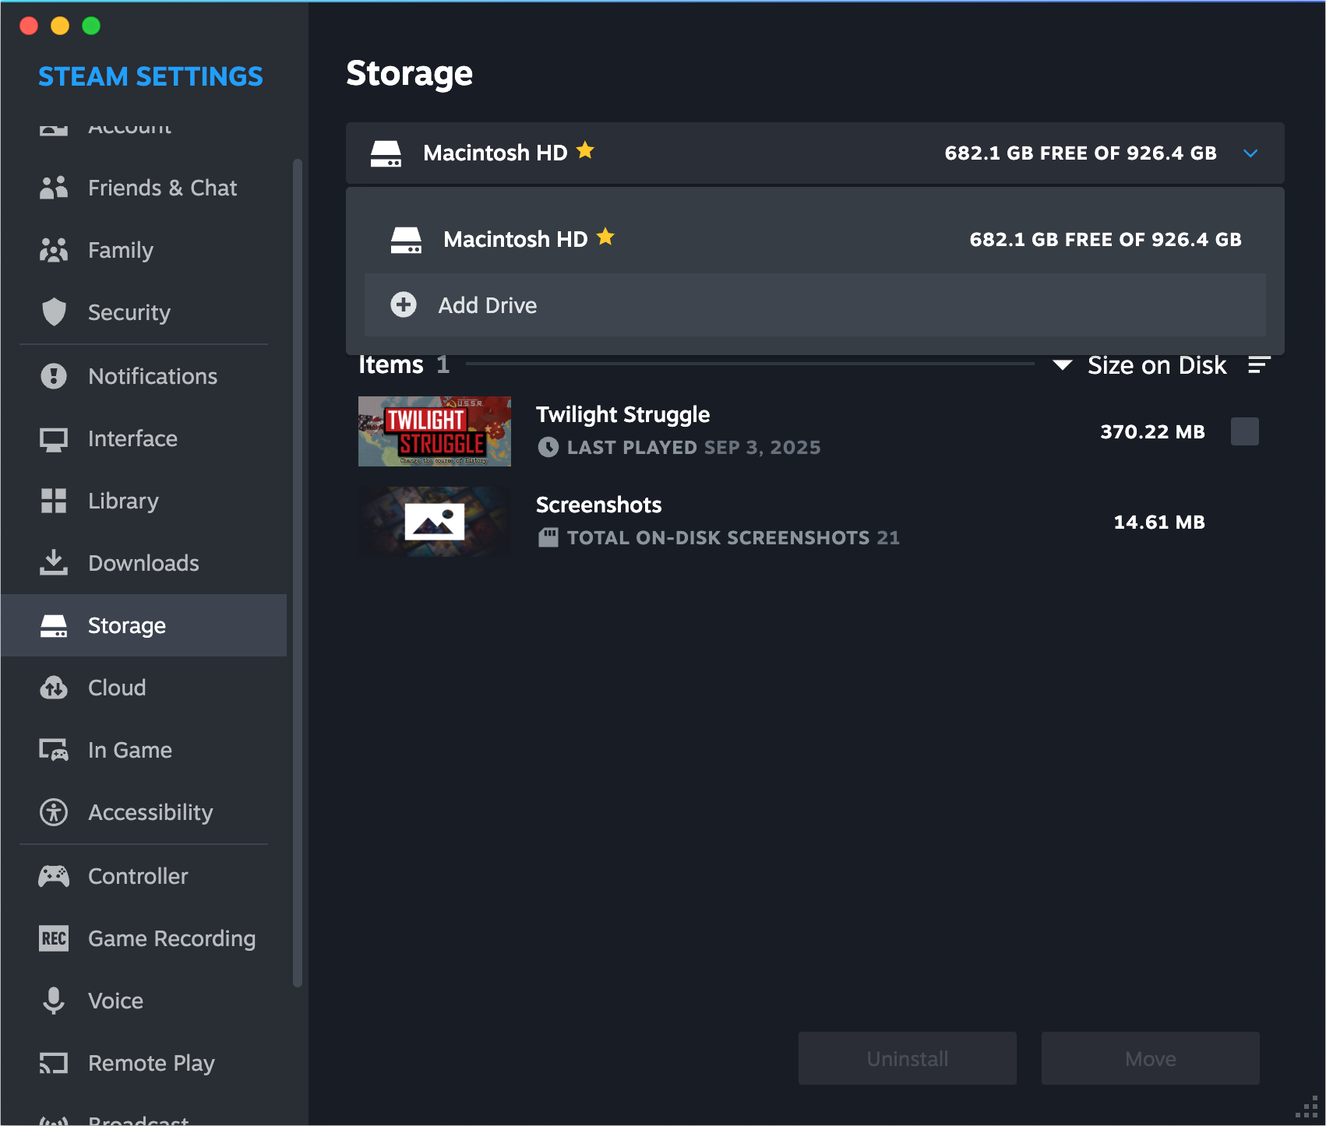Click the Remote Play cast icon

tap(54, 1063)
